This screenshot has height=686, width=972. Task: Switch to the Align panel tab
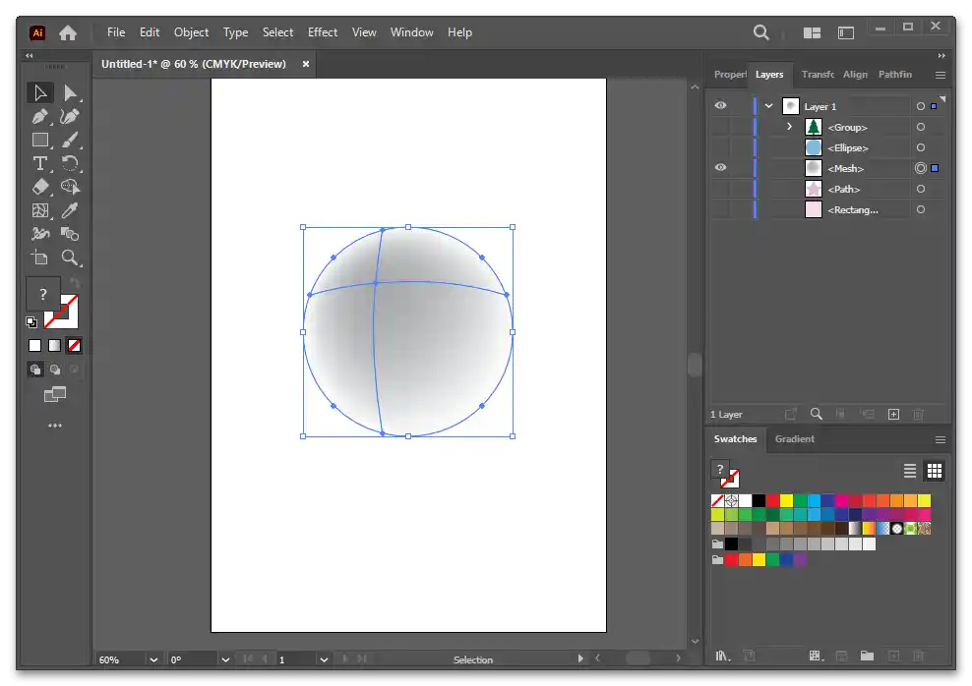[x=855, y=75]
